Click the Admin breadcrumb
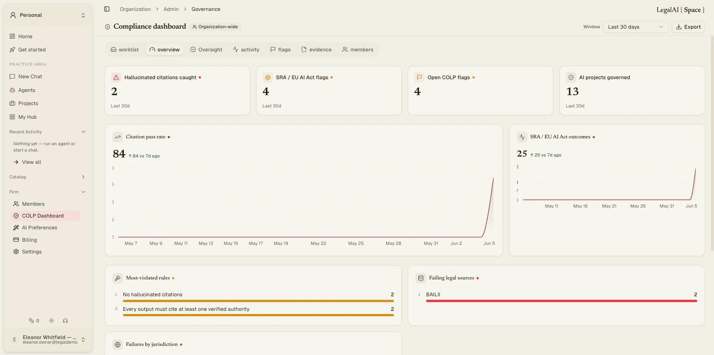 pyautogui.click(x=171, y=9)
